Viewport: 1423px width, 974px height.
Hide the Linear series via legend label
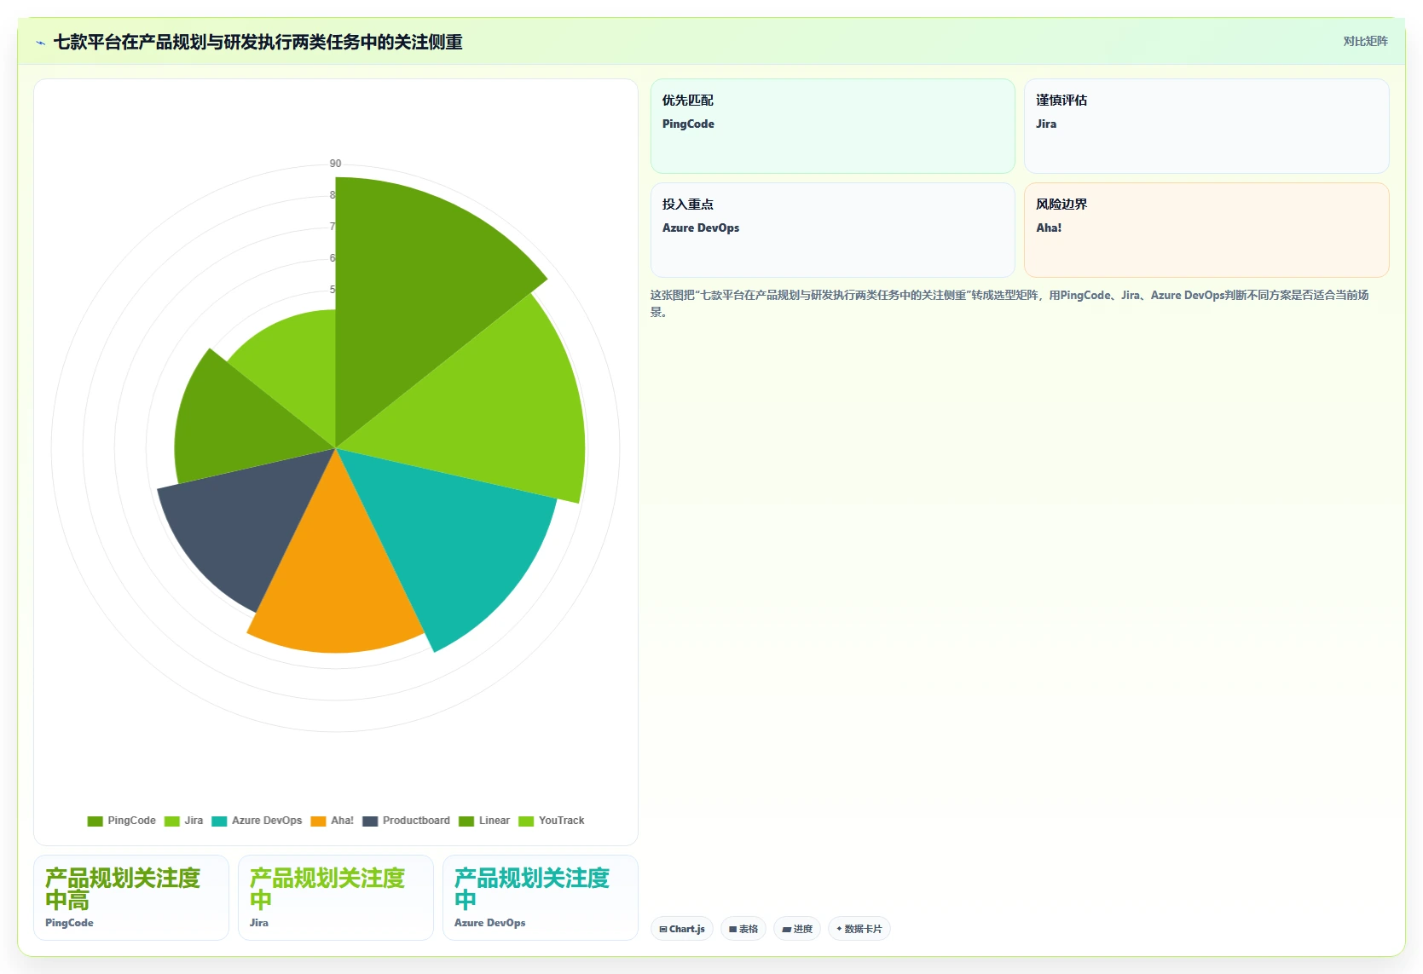click(495, 821)
